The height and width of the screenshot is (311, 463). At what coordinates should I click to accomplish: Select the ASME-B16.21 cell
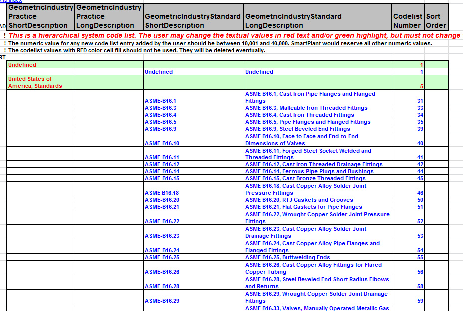click(194, 207)
